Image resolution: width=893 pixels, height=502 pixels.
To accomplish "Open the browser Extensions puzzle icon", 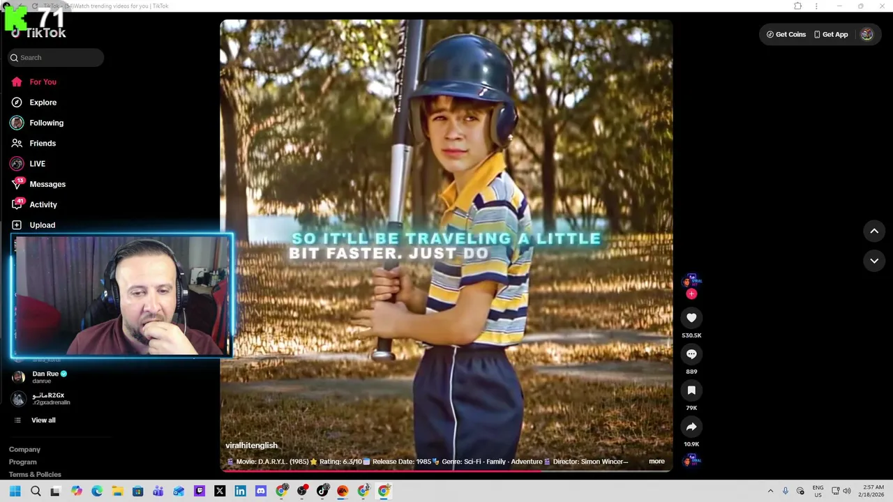I will tap(798, 6).
